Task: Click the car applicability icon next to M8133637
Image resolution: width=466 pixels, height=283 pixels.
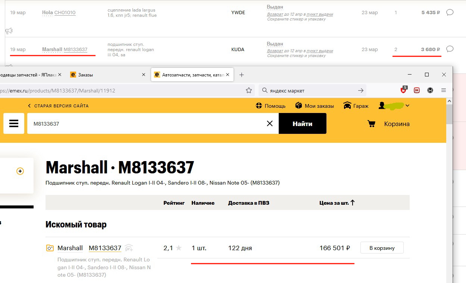Action: click(x=129, y=248)
